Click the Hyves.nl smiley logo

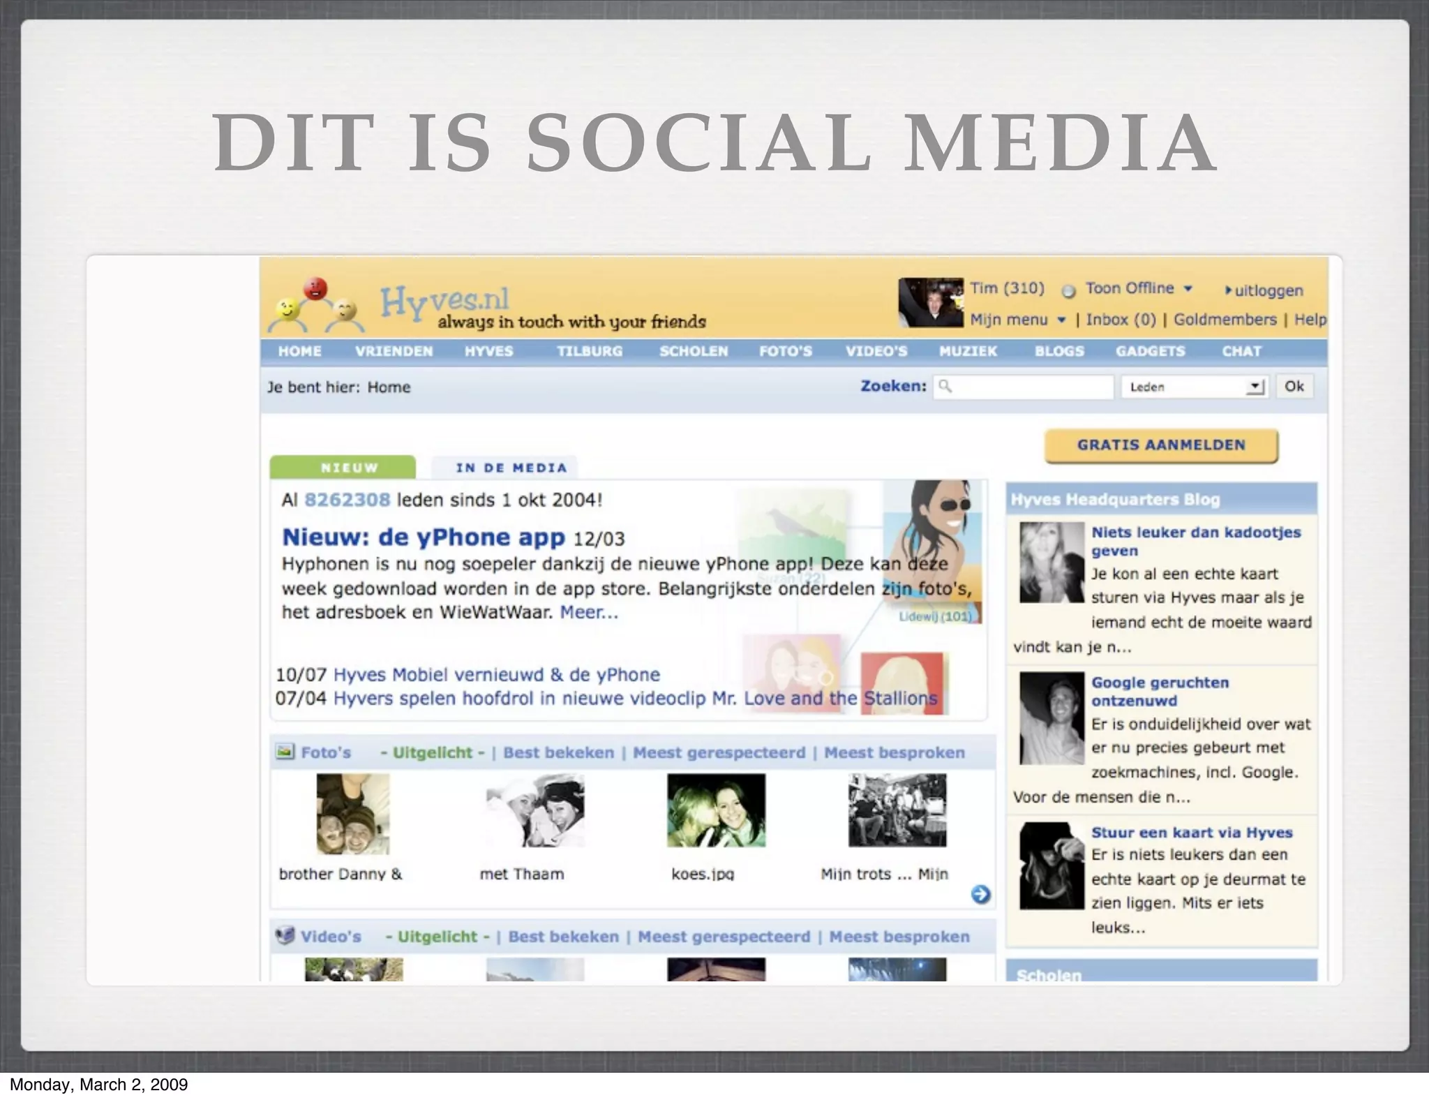(x=317, y=305)
